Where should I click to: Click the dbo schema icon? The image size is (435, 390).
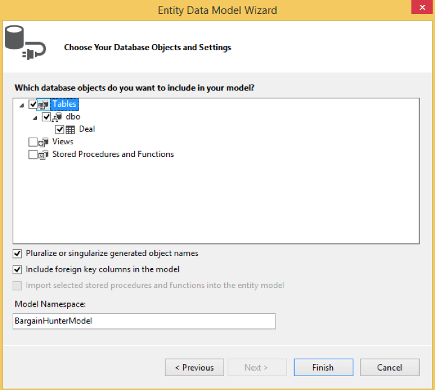[57, 117]
